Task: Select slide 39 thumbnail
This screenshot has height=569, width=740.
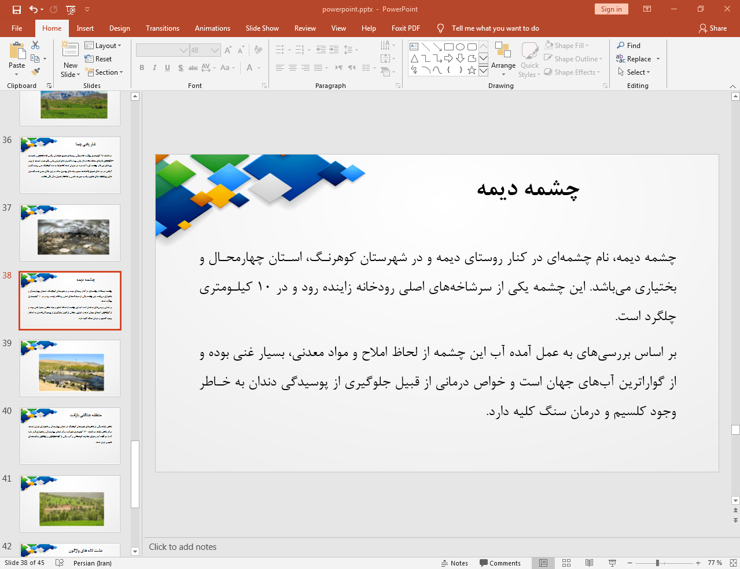Action: [70, 368]
